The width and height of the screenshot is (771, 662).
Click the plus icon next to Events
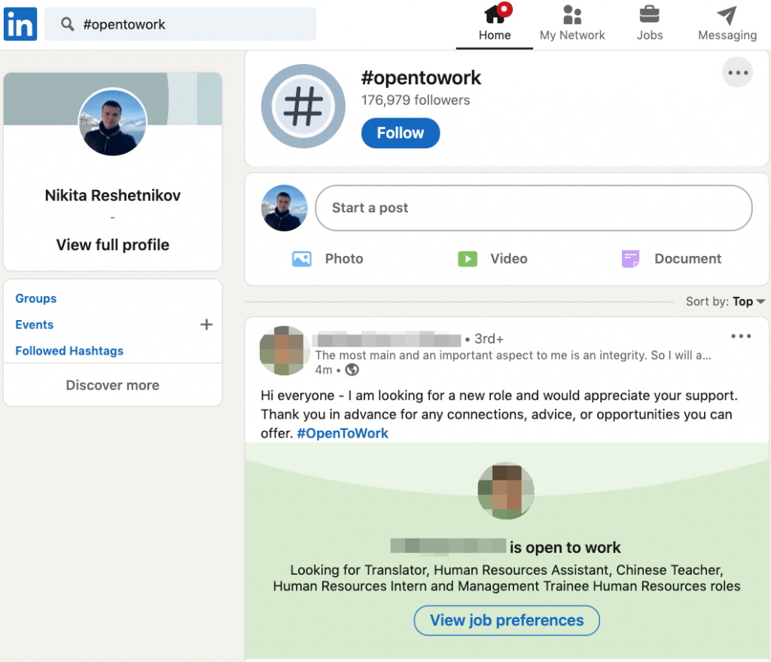pos(206,325)
